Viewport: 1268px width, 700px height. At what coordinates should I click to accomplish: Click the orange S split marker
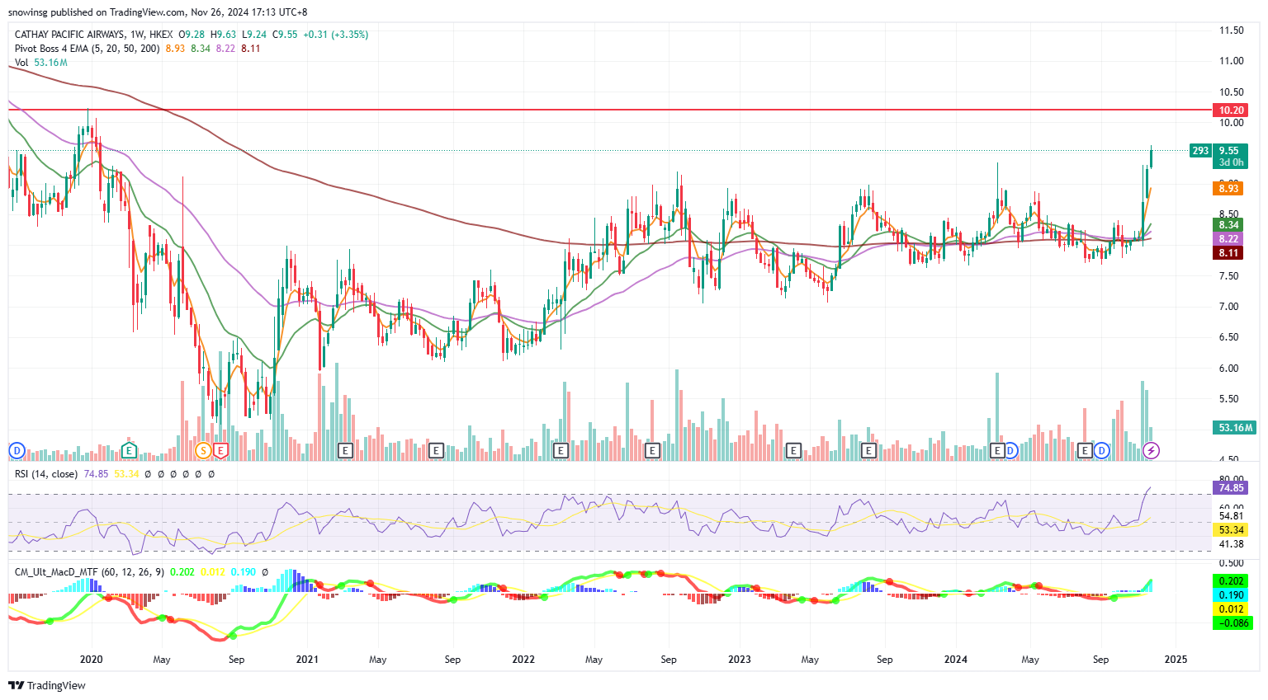click(x=204, y=450)
